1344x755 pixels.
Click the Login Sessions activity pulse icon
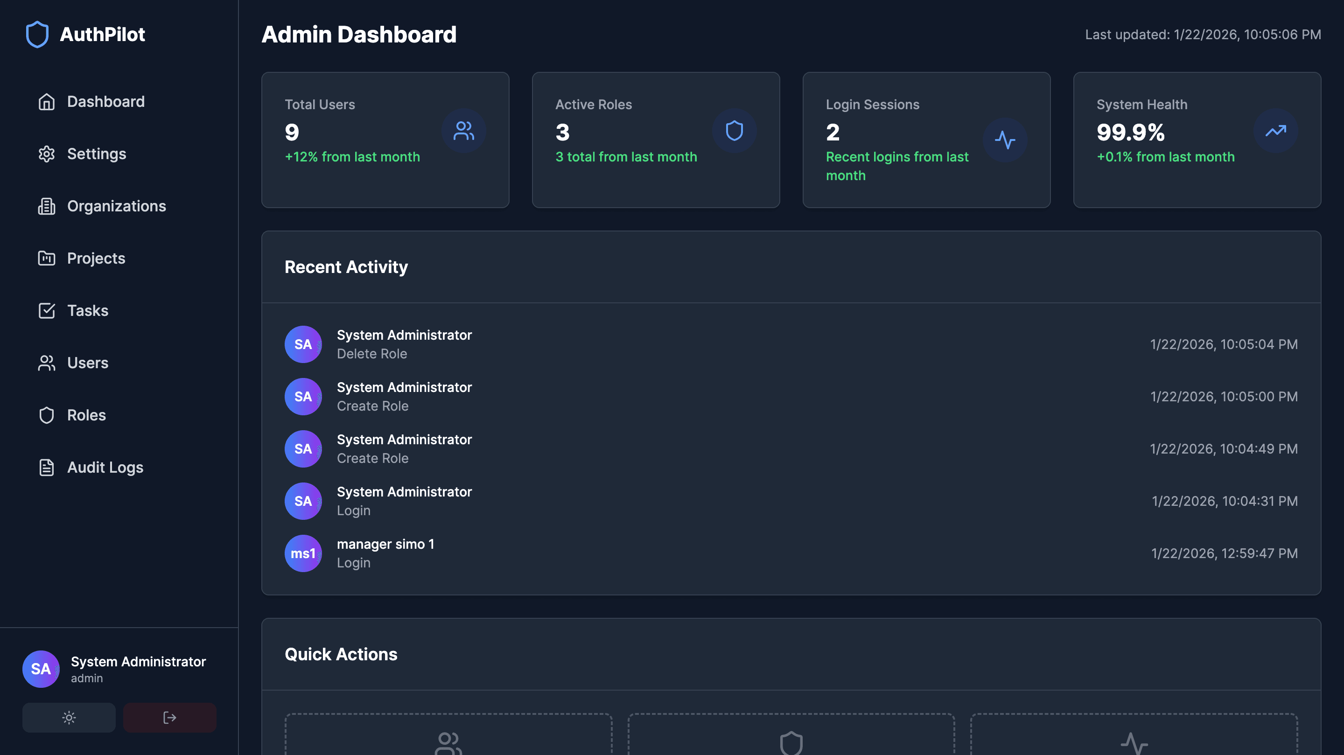[1004, 140]
